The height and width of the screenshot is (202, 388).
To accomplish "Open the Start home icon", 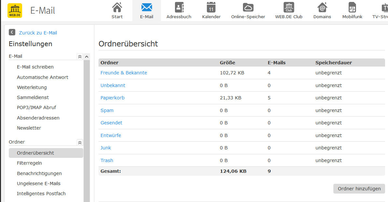I will [117, 7].
